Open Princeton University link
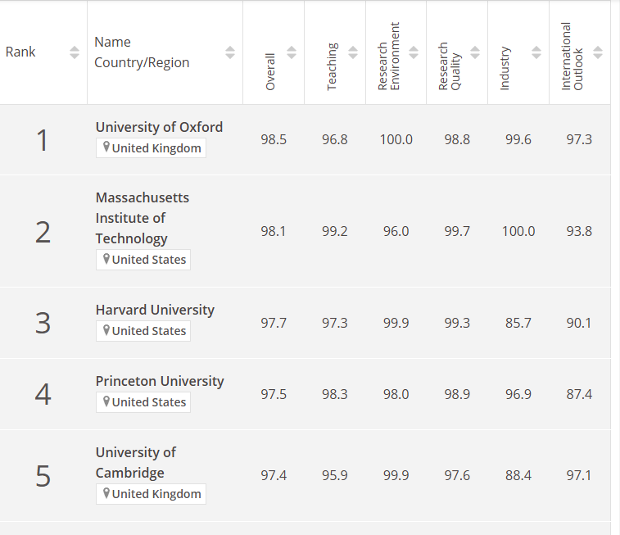 [x=160, y=381]
